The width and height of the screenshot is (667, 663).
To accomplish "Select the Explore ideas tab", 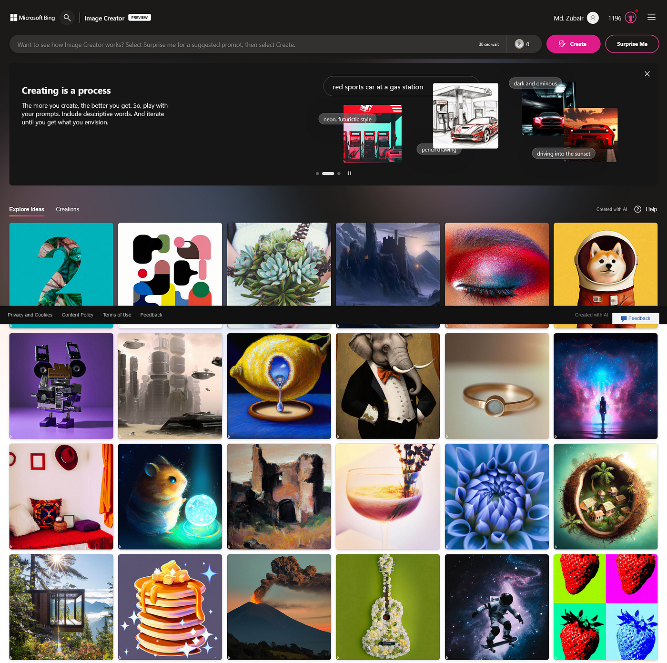I will [27, 209].
